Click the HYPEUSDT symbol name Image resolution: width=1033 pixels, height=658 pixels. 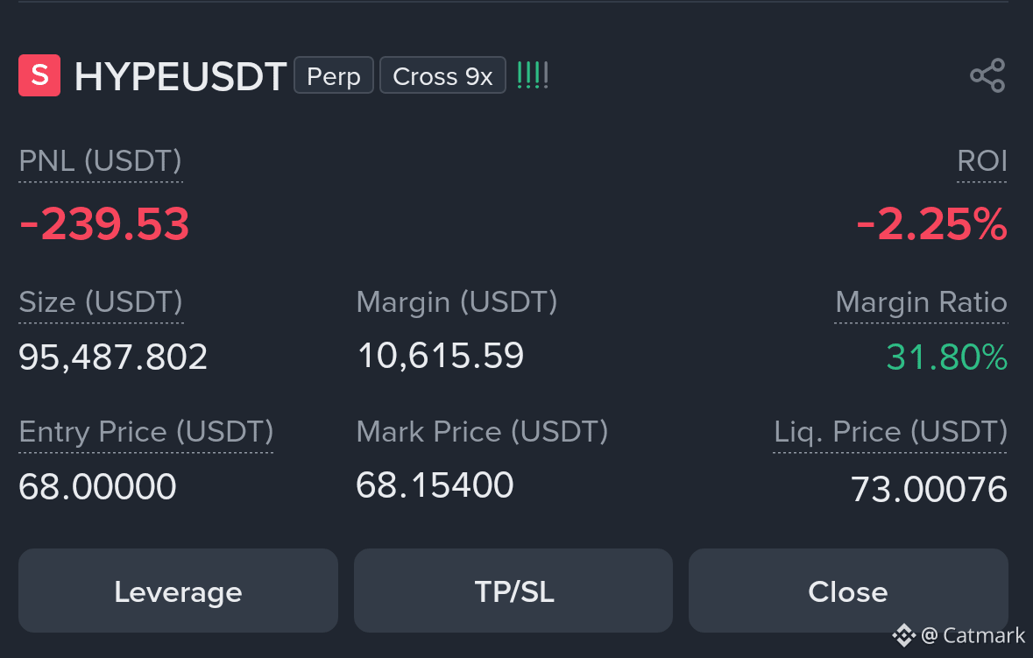180,76
